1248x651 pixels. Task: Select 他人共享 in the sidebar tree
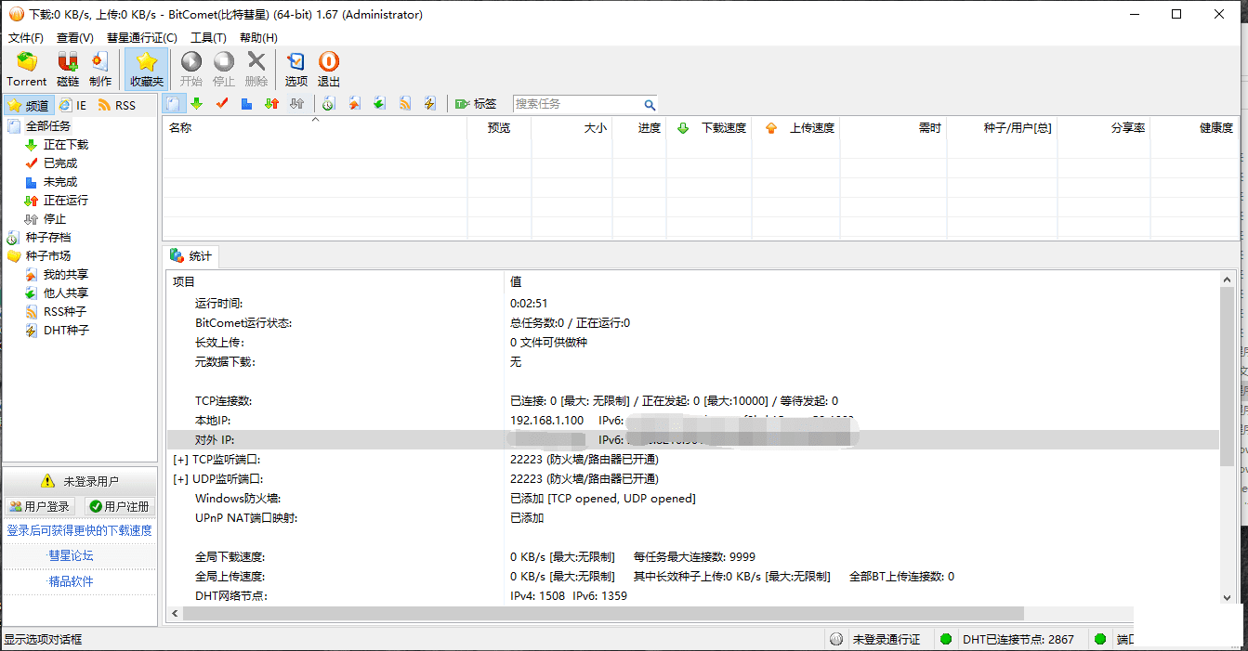(x=66, y=293)
